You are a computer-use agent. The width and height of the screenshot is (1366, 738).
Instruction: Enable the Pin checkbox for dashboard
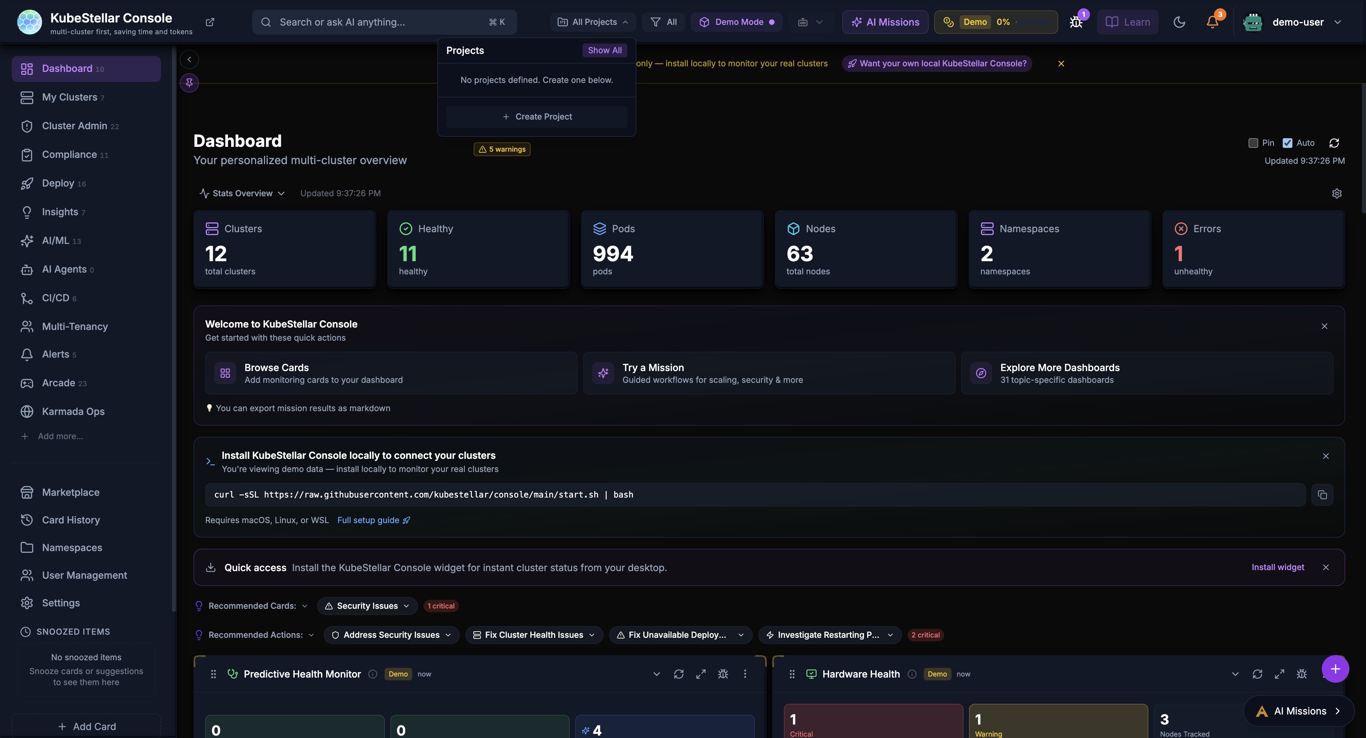point(1254,143)
